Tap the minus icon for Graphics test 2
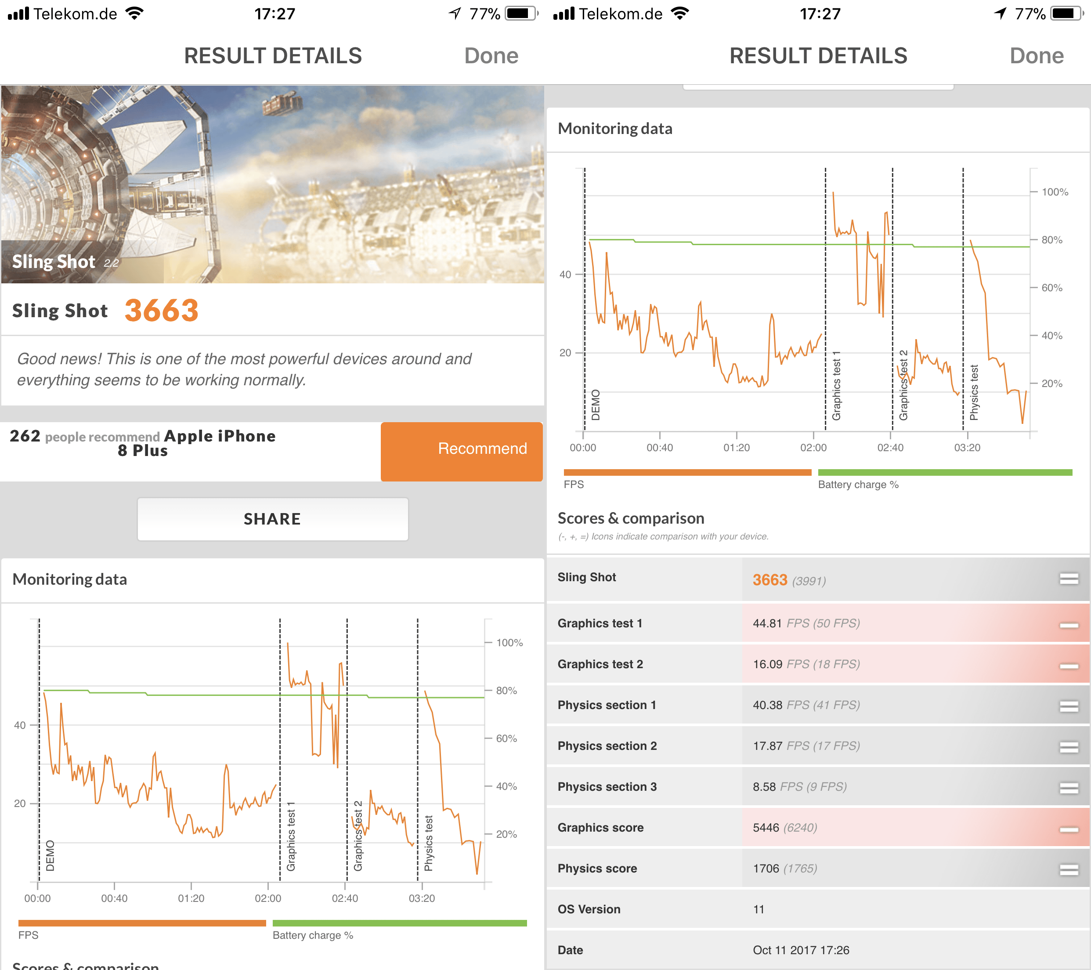The height and width of the screenshot is (970, 1091). [x=1069, y=666]
